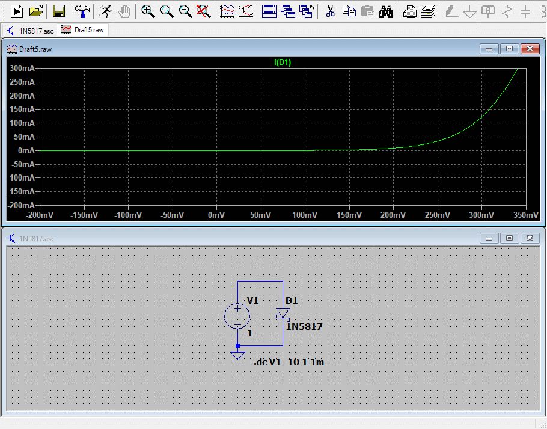Click the Find binoculars icon
This screenshot has height=429, width=547.
[x=386, y=11]
